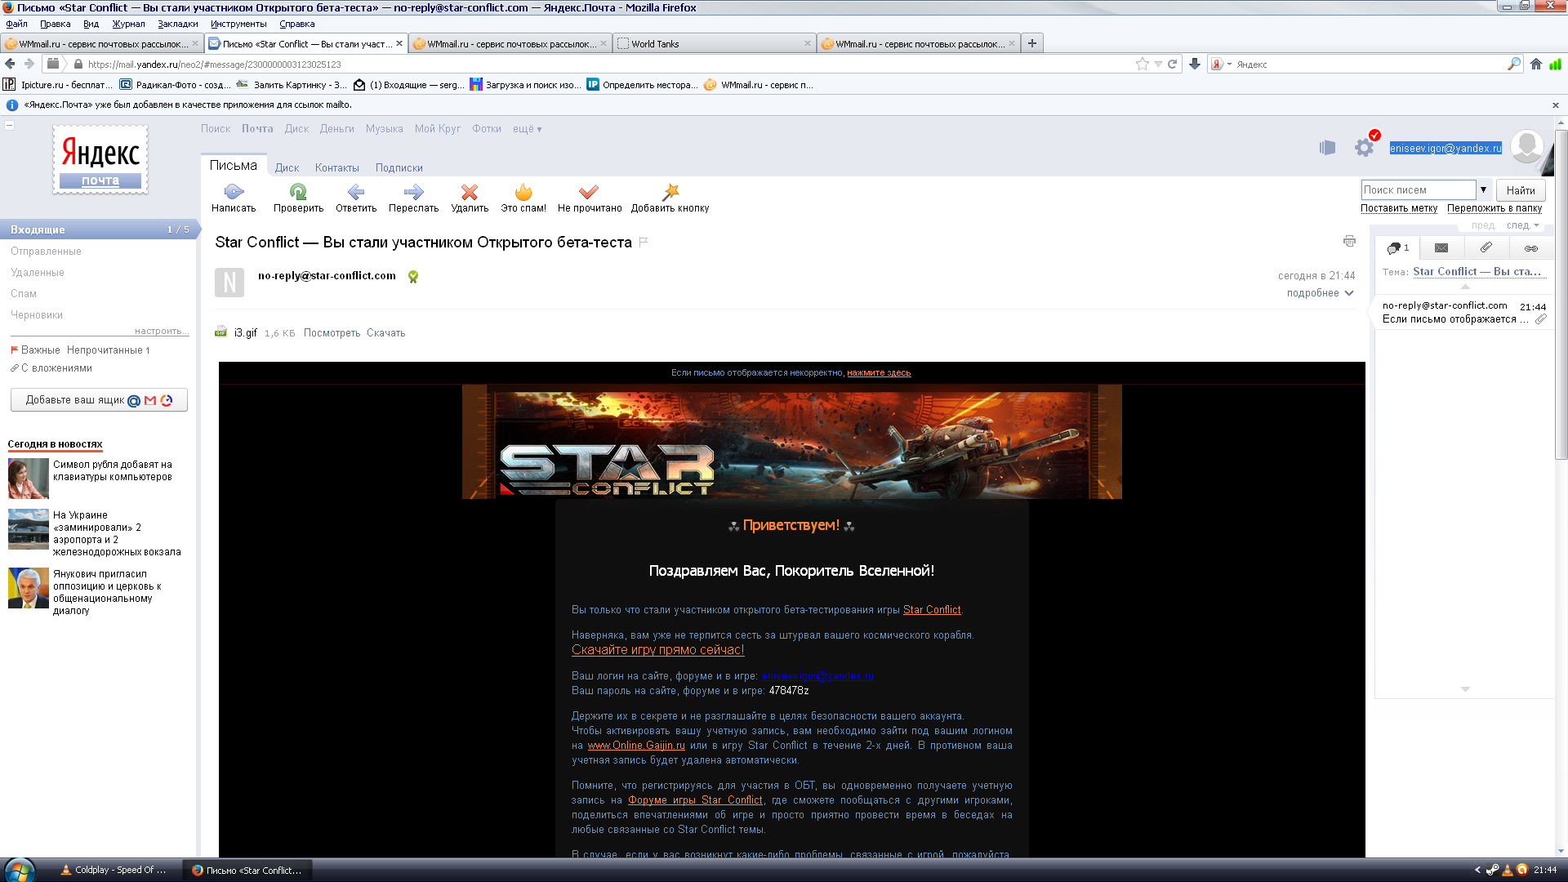Collapse the left panel toggle

[x=10, y=125]
